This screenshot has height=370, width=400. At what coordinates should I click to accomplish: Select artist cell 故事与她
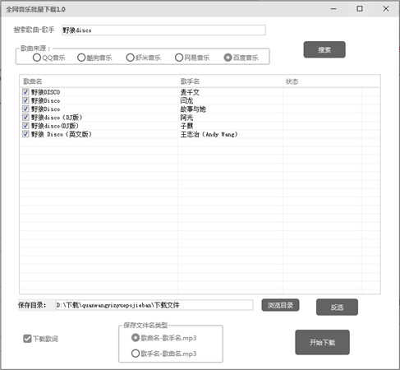[193, 109]
